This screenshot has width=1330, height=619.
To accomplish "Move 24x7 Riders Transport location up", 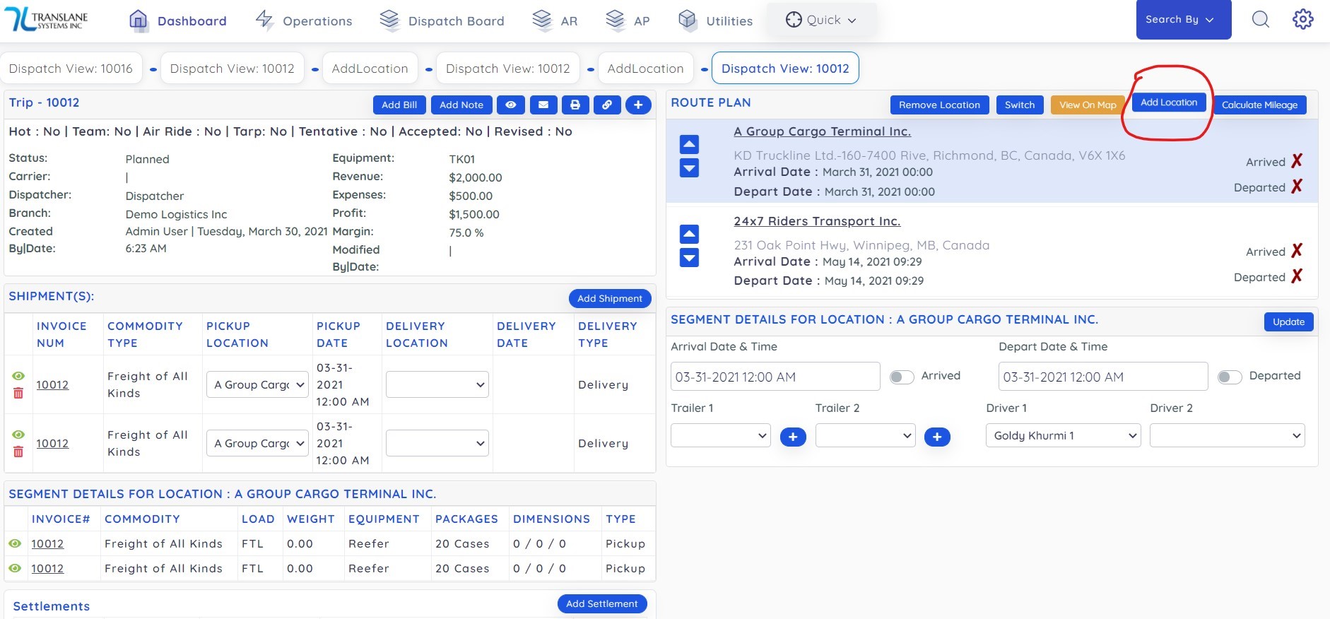I will (x=689, y=234).
